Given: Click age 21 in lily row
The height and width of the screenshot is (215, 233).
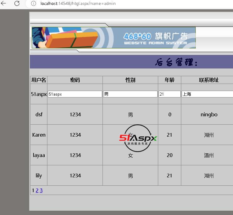Looking at the screenshot, I should tap(170, 176).
